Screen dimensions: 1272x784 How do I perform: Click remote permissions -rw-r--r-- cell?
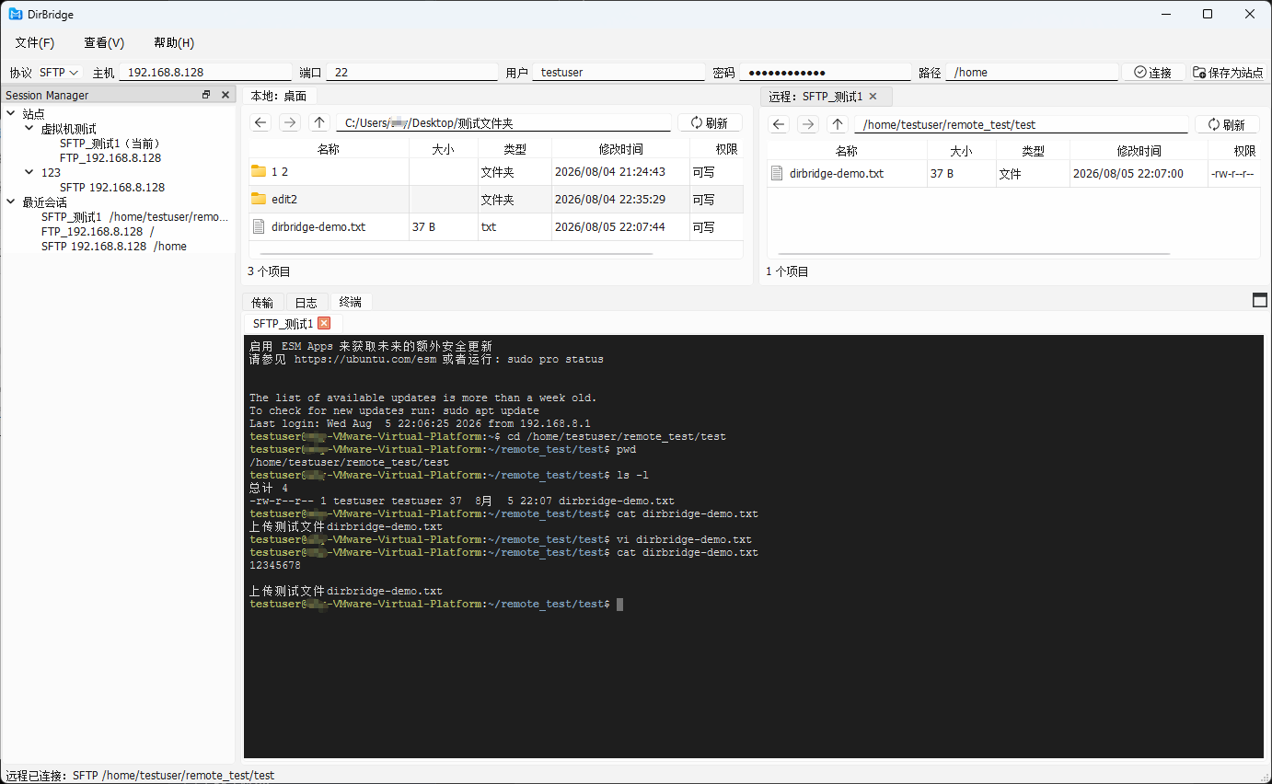tap(1232, 173)
